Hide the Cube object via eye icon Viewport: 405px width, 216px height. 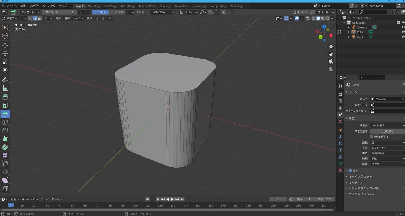(x=403, y=32)
